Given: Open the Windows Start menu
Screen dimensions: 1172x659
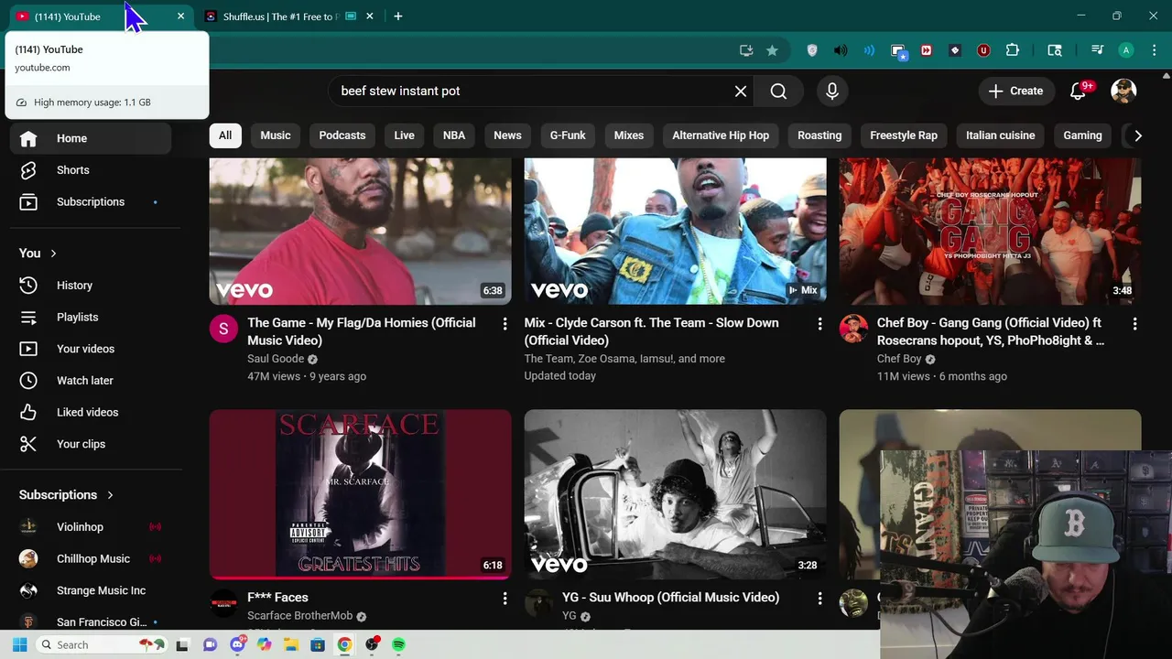Looking at the screenshot, I should (19, 645).
